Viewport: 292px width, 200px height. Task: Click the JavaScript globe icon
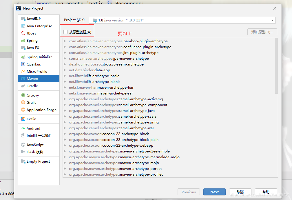[23, 145]
